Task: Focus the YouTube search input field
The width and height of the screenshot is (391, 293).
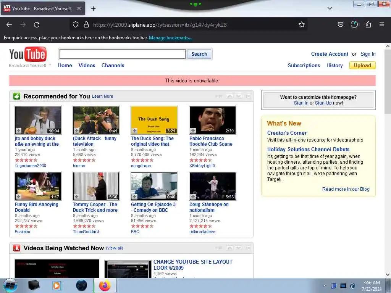Action: pyautogui.click(x=123, y=54)
